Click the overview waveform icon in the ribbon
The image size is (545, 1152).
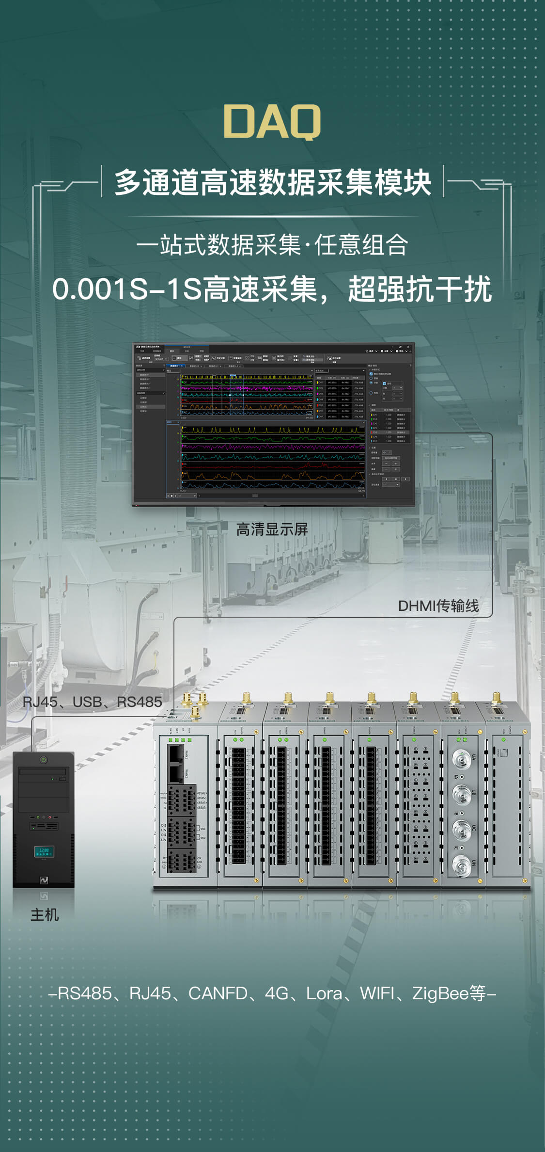[x=175, y=358]
